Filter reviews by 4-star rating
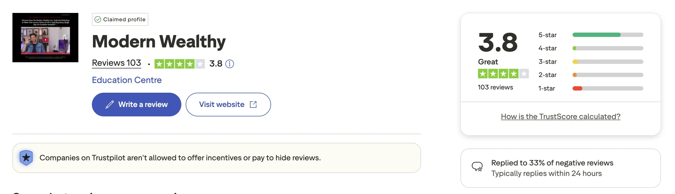Screen dimensions: 675x194 [547, 48]
